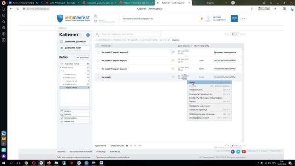Viewport: 295px width, 166px height.
Task: Open the 'История обновлений' footer link
Action: point(81,152)
